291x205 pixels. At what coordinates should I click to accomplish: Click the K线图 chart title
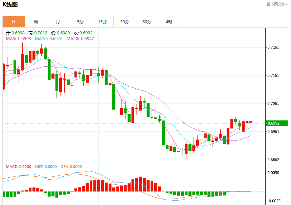point(10,4)
